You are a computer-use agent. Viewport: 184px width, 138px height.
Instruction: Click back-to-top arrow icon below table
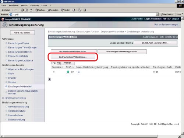coord(49,79)
